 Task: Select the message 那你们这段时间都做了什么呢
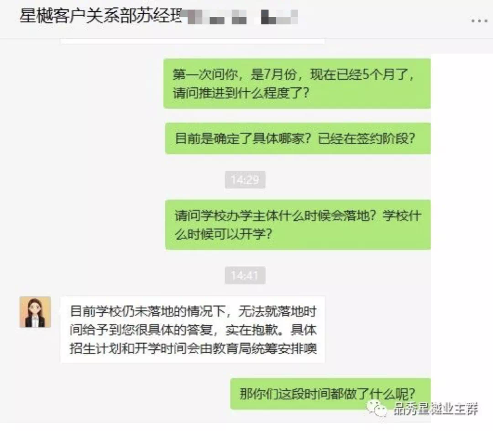tap(330, 394)
